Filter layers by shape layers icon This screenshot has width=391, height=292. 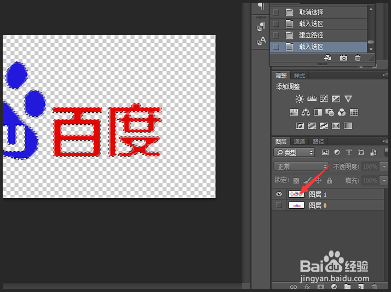point(361,152)
